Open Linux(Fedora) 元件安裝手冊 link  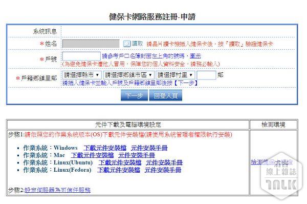pyautogui.click(x=163, y=170)
